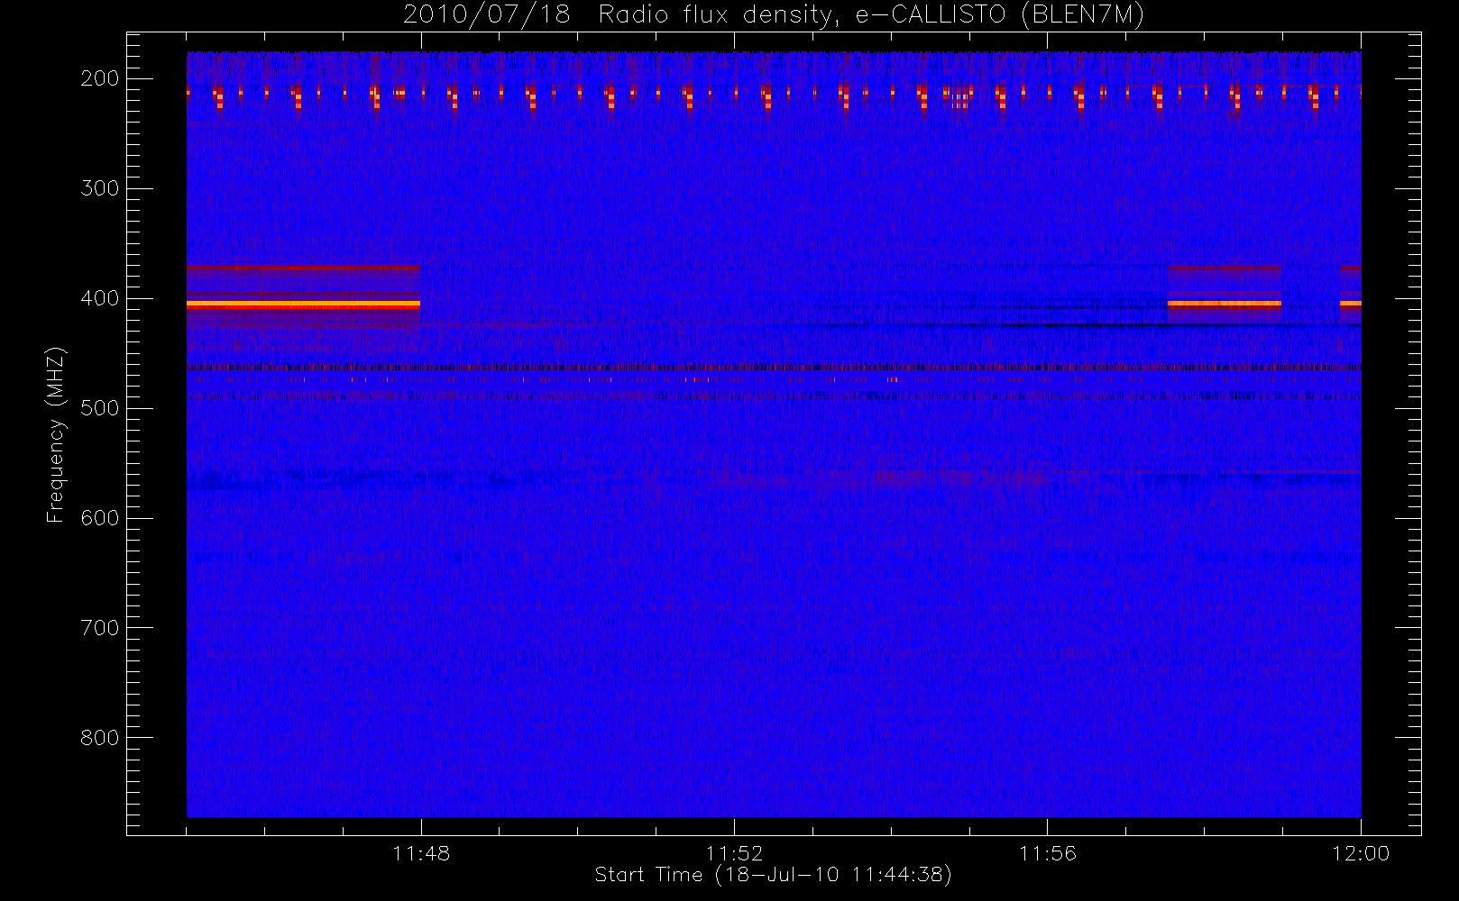Click the Start Time axis label
Viewport: 1459px width, 901px height.
(773, 875)
